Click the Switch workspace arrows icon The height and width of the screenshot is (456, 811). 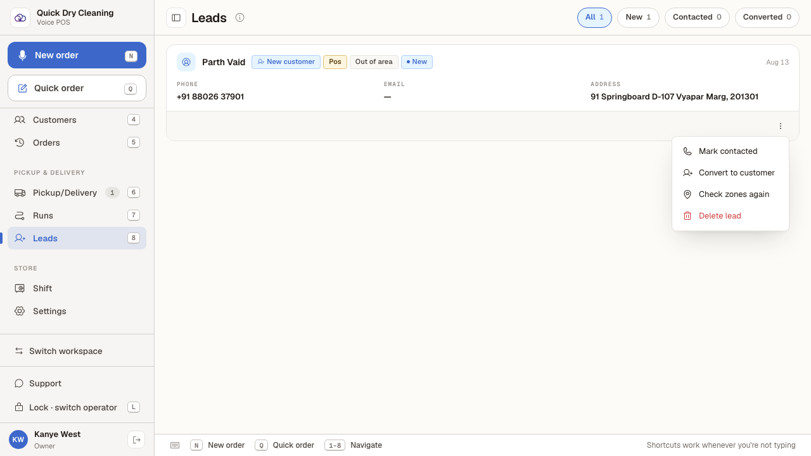coord(19,351)
